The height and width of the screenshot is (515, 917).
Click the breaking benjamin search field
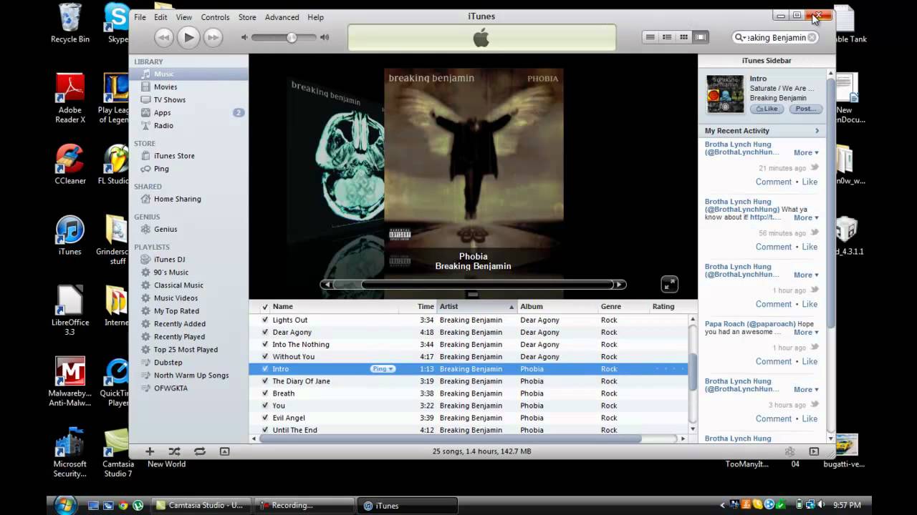pos(775,37)
